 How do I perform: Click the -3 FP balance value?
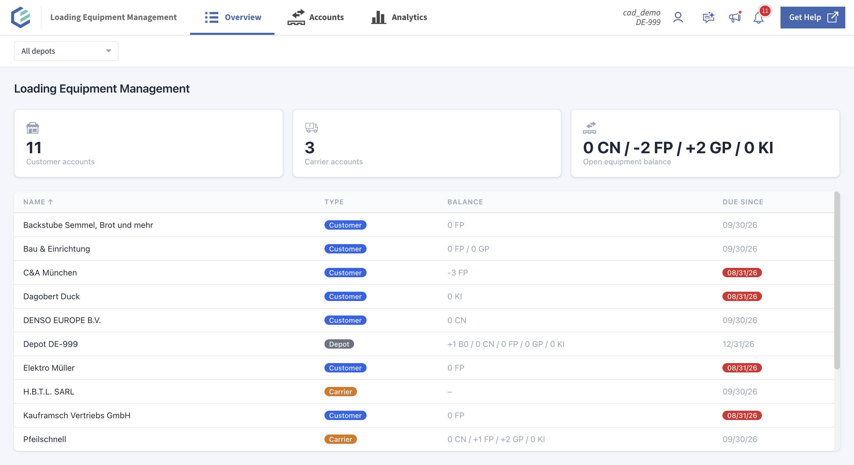point(458,273)
